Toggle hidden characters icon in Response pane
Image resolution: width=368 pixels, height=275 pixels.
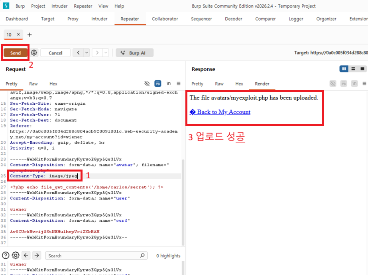click(333, 84)
